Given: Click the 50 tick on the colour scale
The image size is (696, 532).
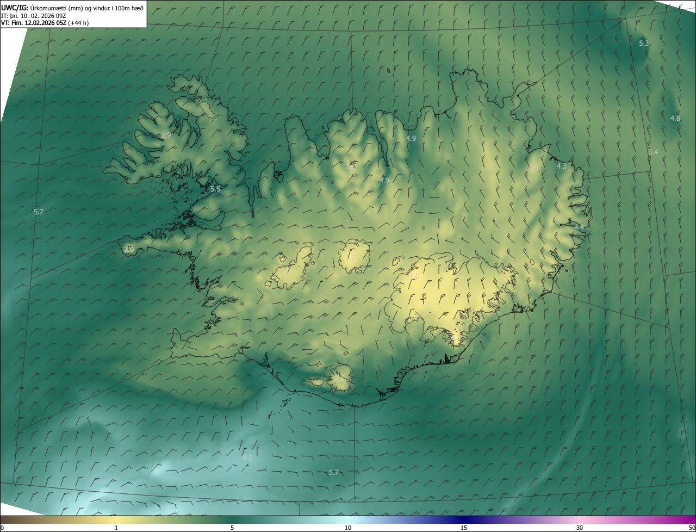Looking at the screenshot, I should [692, 528].
